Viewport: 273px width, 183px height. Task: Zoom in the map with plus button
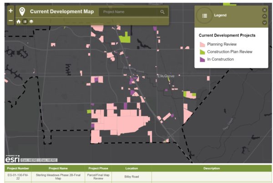[x=10, y=11]
